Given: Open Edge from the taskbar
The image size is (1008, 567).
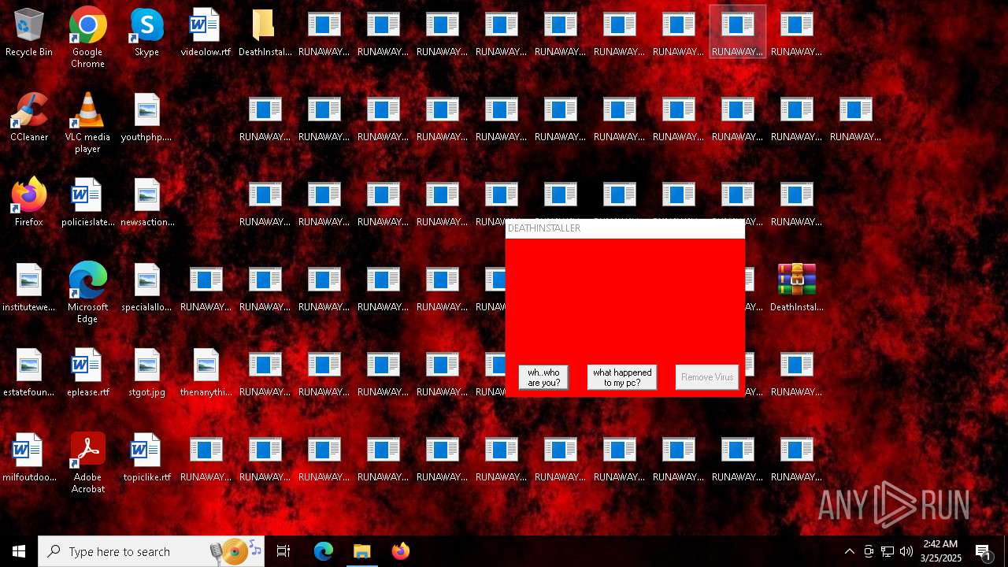Looking at the screenshot, I should coord(324,551).
